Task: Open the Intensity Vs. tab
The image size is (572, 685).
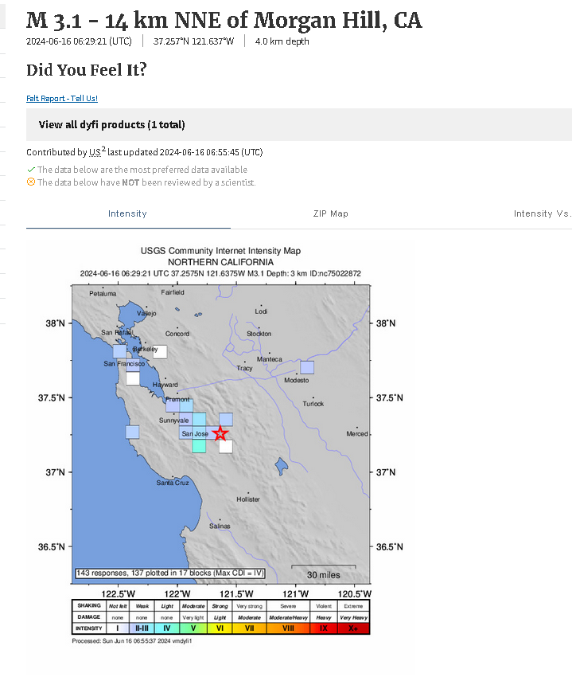Action: [543, 213]
